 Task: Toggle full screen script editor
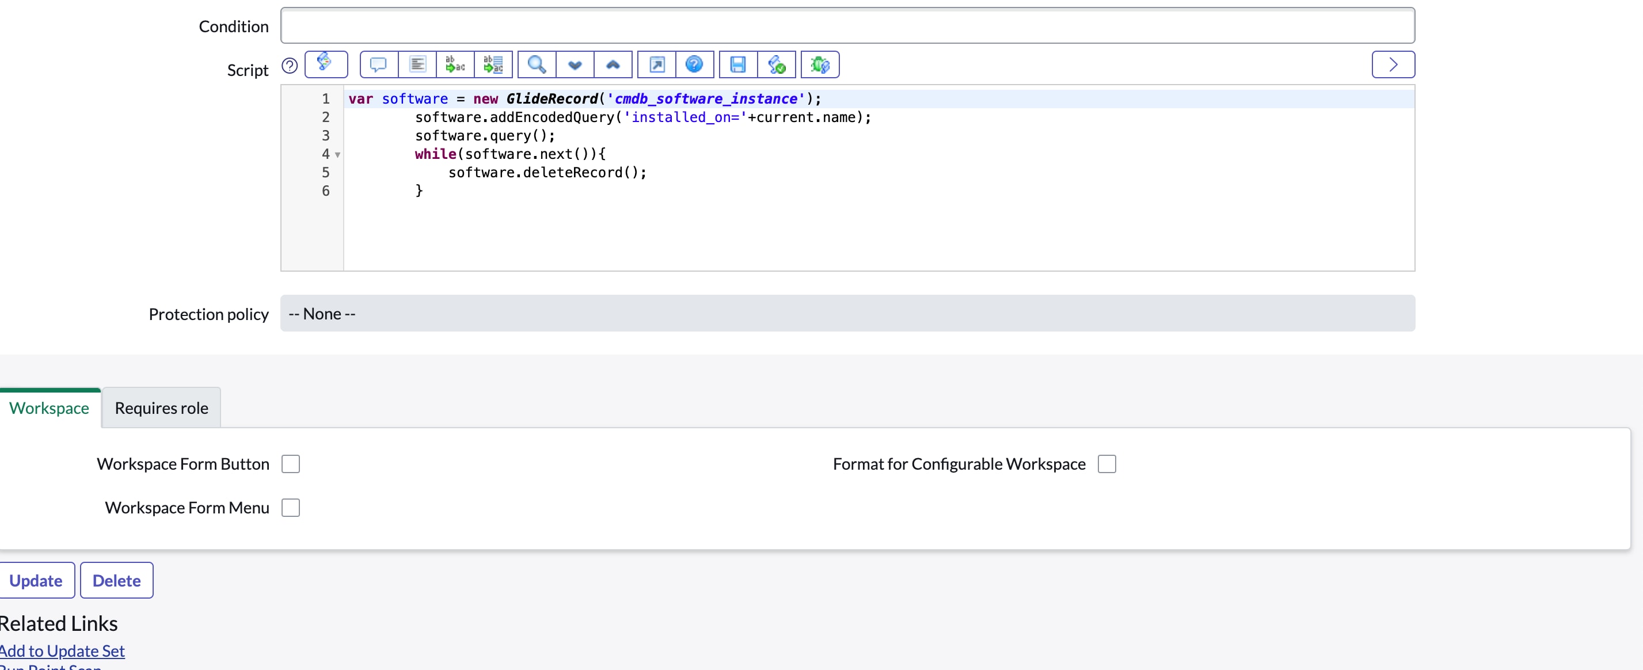[657, 64]
